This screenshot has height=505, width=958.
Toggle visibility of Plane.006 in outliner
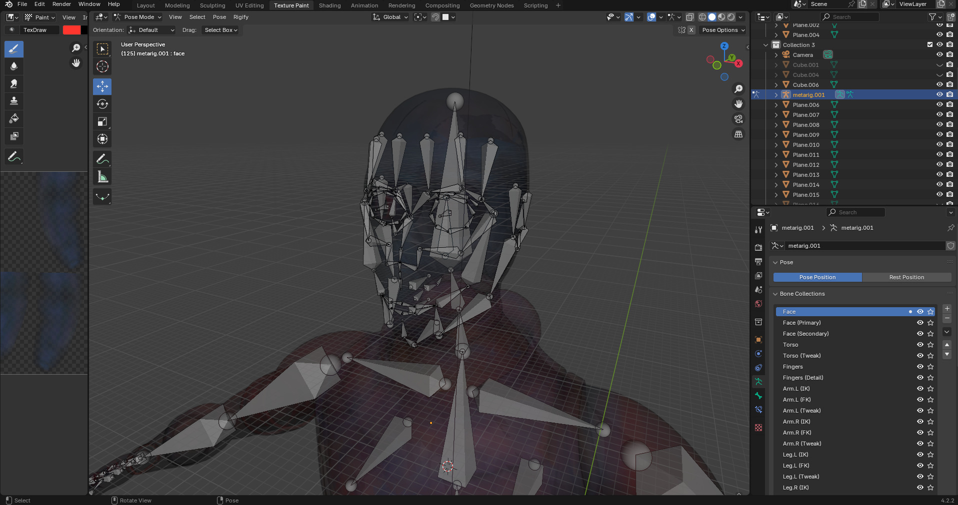939,105
